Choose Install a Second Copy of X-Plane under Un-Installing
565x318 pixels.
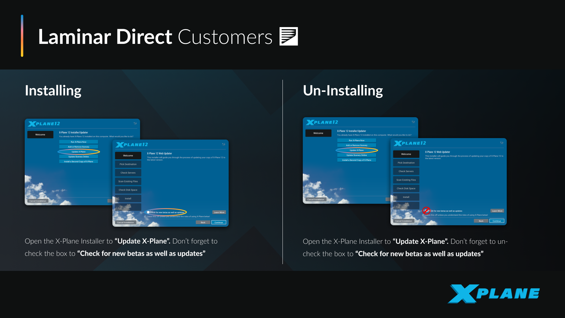pos(356,160)
